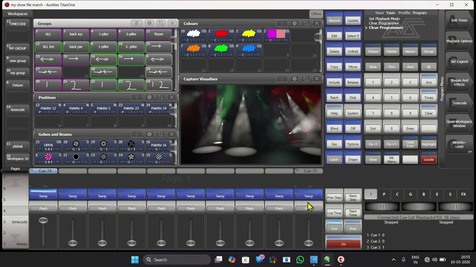Select group 13 double-headed arrow
The width and height of the screenshot is (476, 267).
pyautogui.click(x=48, y=59)
